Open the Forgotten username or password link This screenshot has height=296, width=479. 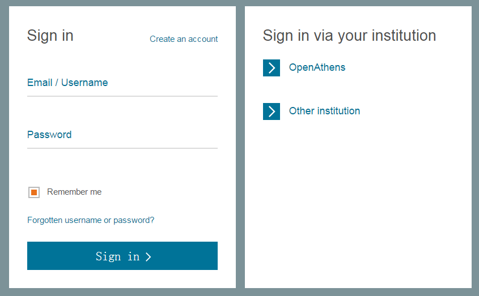tap(91, 220)
